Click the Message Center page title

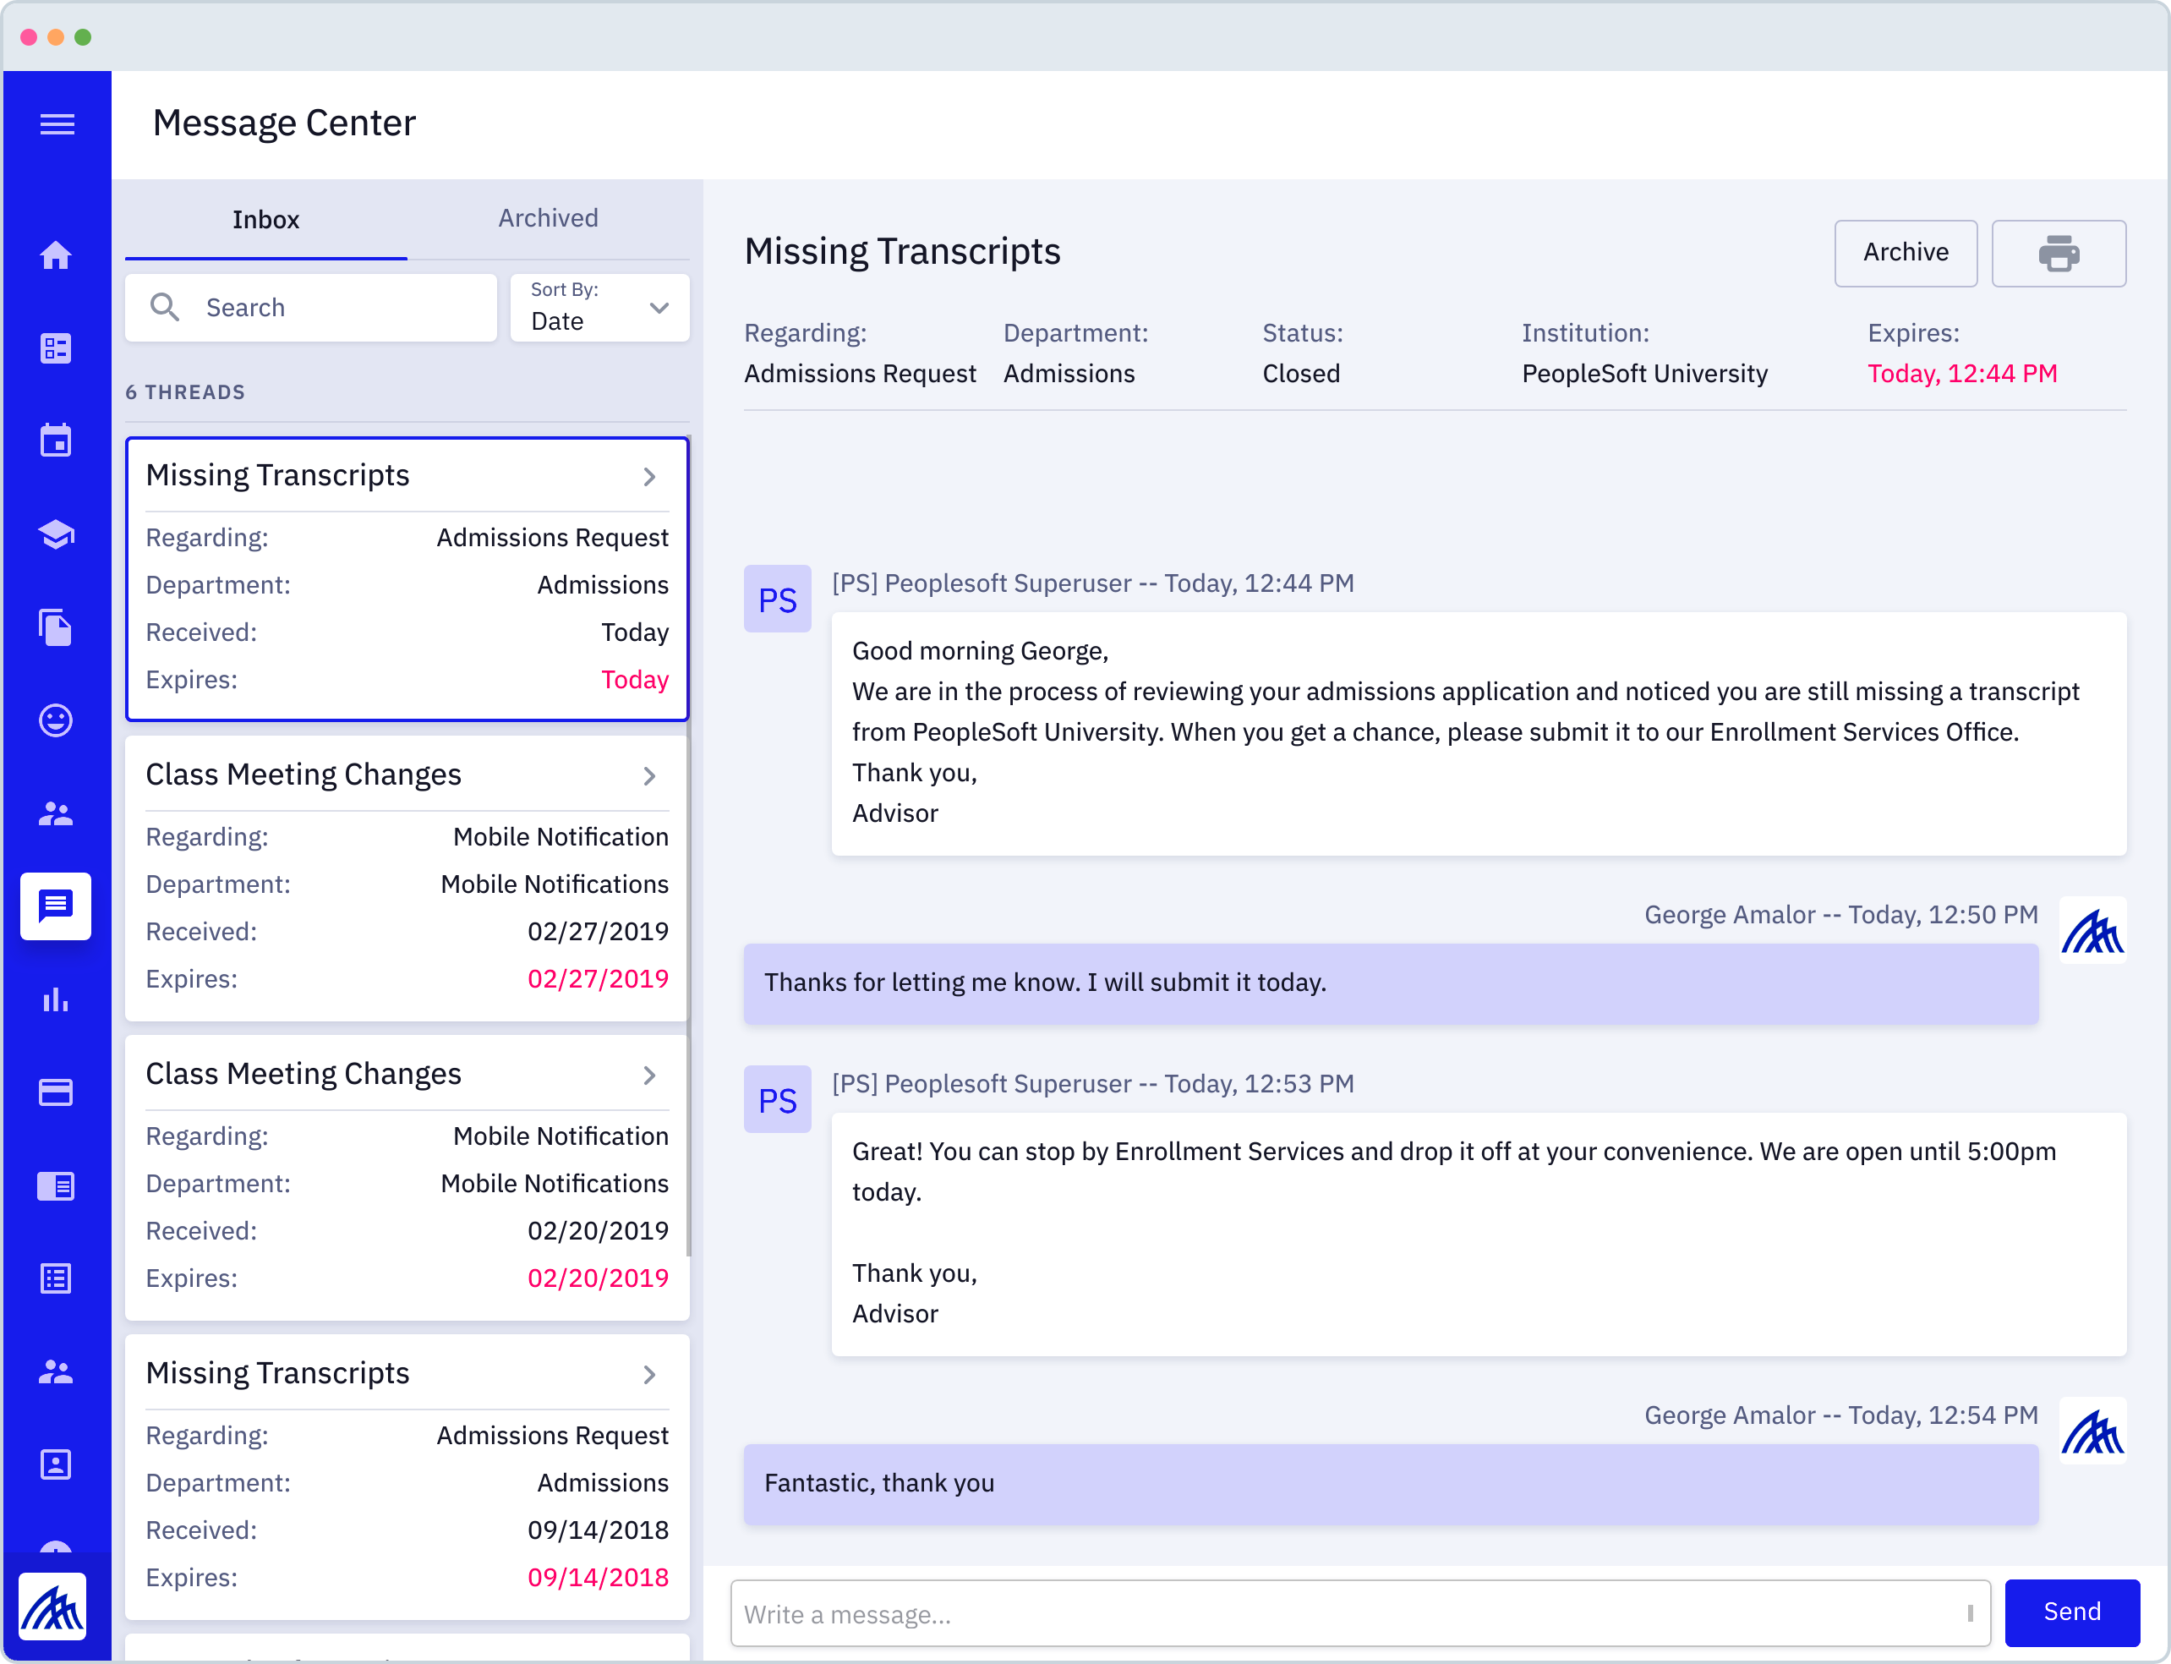284,123
